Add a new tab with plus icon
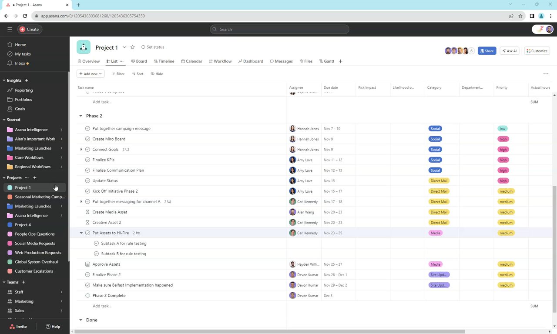Viewport: 557px width, 334px height. tap(340, 61)
